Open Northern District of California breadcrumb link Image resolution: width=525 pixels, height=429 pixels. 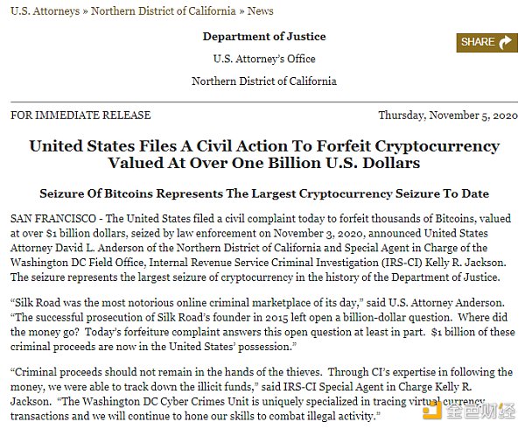164,11
